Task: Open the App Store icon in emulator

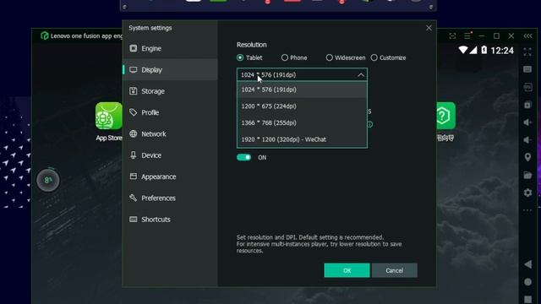Action: pos(109,116)
